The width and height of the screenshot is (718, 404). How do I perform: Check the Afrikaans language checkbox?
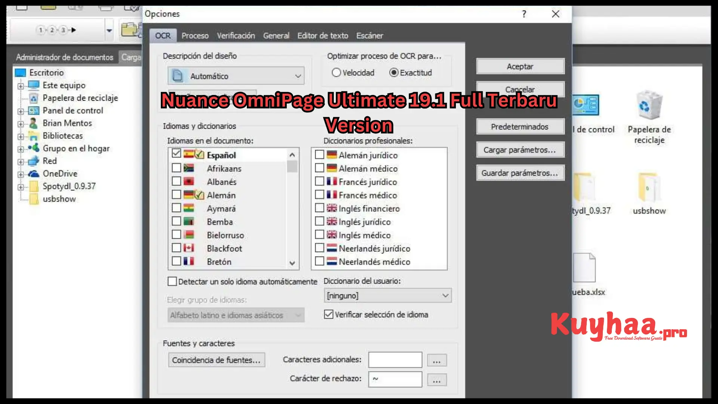(177, 168)
